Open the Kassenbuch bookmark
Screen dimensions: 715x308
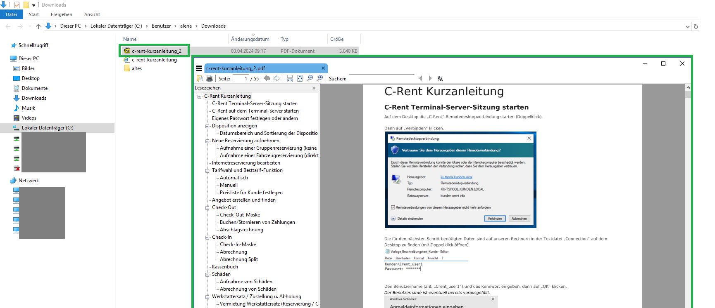click(x=225, y=267)
